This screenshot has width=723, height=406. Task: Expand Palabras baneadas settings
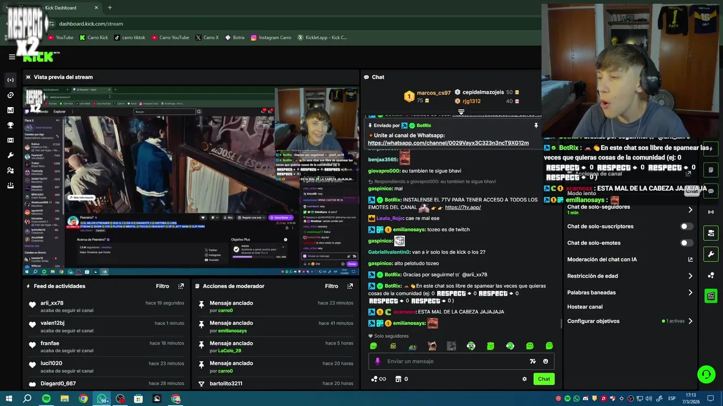[690, 293]
